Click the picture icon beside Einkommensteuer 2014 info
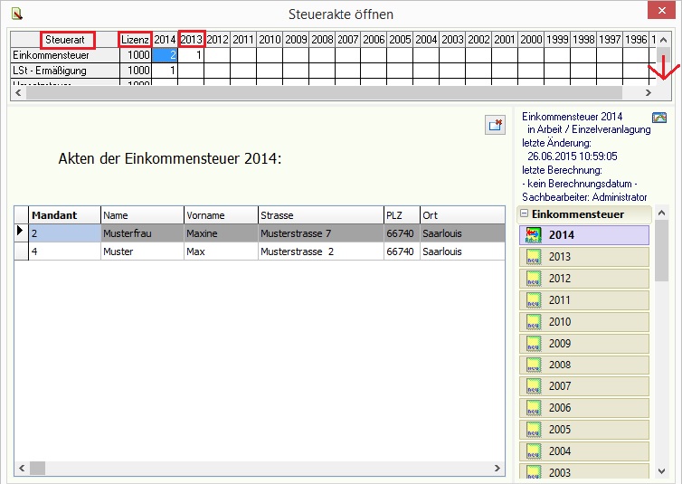682x484 pixels. pos(658,118)
